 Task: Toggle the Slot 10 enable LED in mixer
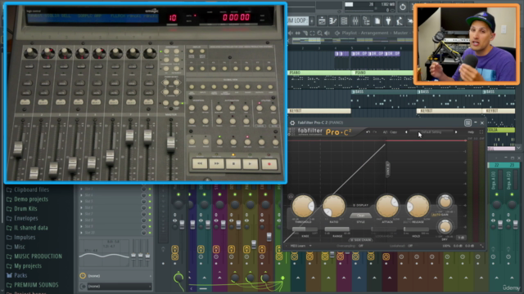pos(150,233)
